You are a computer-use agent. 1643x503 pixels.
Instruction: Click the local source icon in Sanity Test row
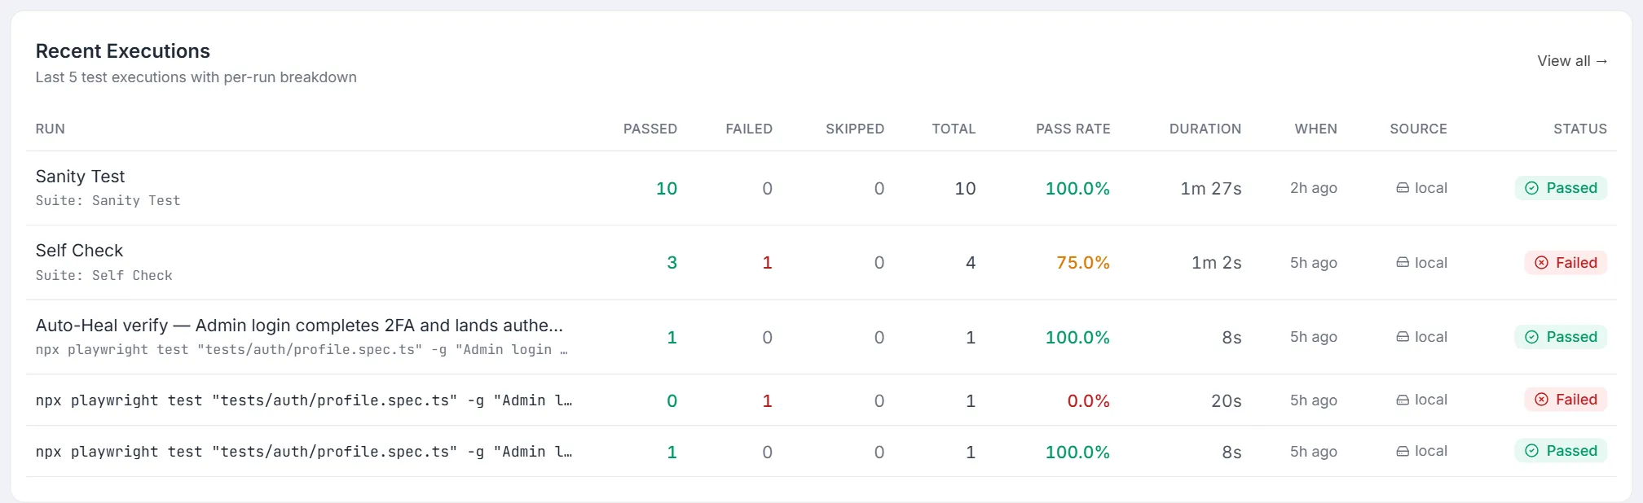pos(1403,188)
